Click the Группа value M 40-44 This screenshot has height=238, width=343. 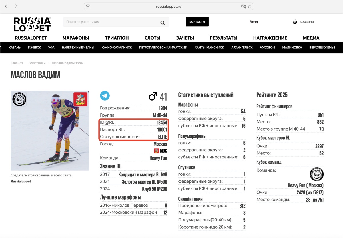[160, 115]
